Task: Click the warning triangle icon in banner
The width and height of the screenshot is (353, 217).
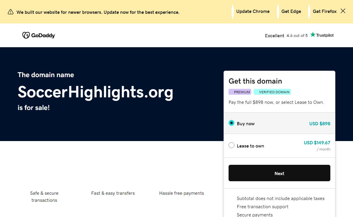Action: point(11,12)
